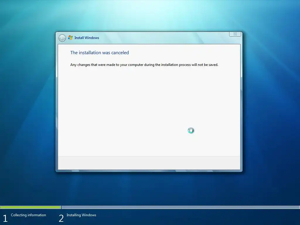Click the step number 1

(x=5, y=218)
